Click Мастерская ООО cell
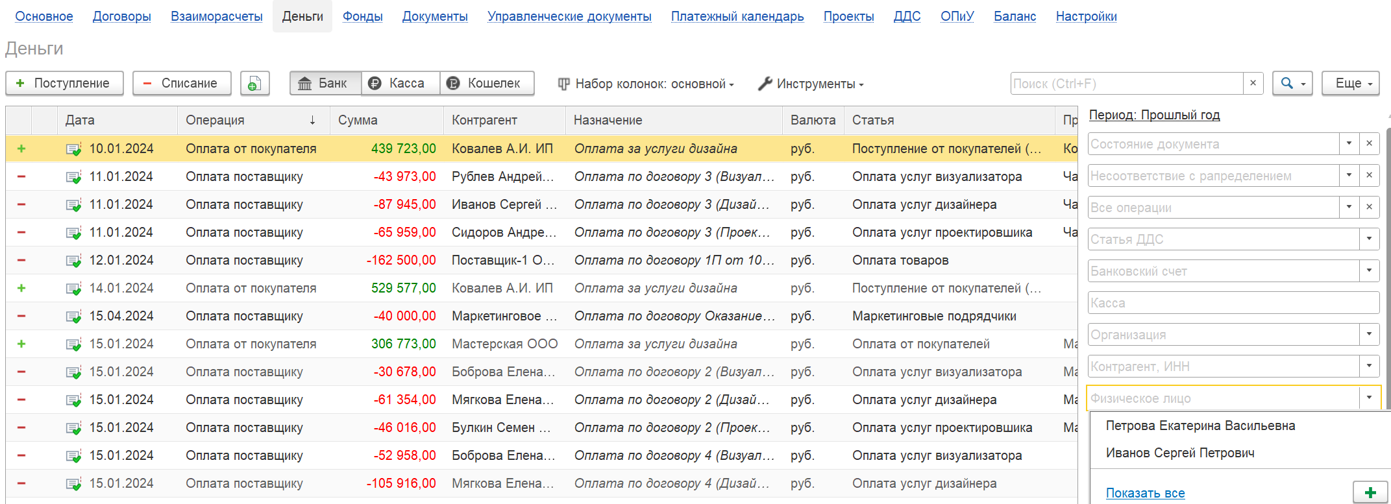1391x504 pixels. (x=505, y=344)
